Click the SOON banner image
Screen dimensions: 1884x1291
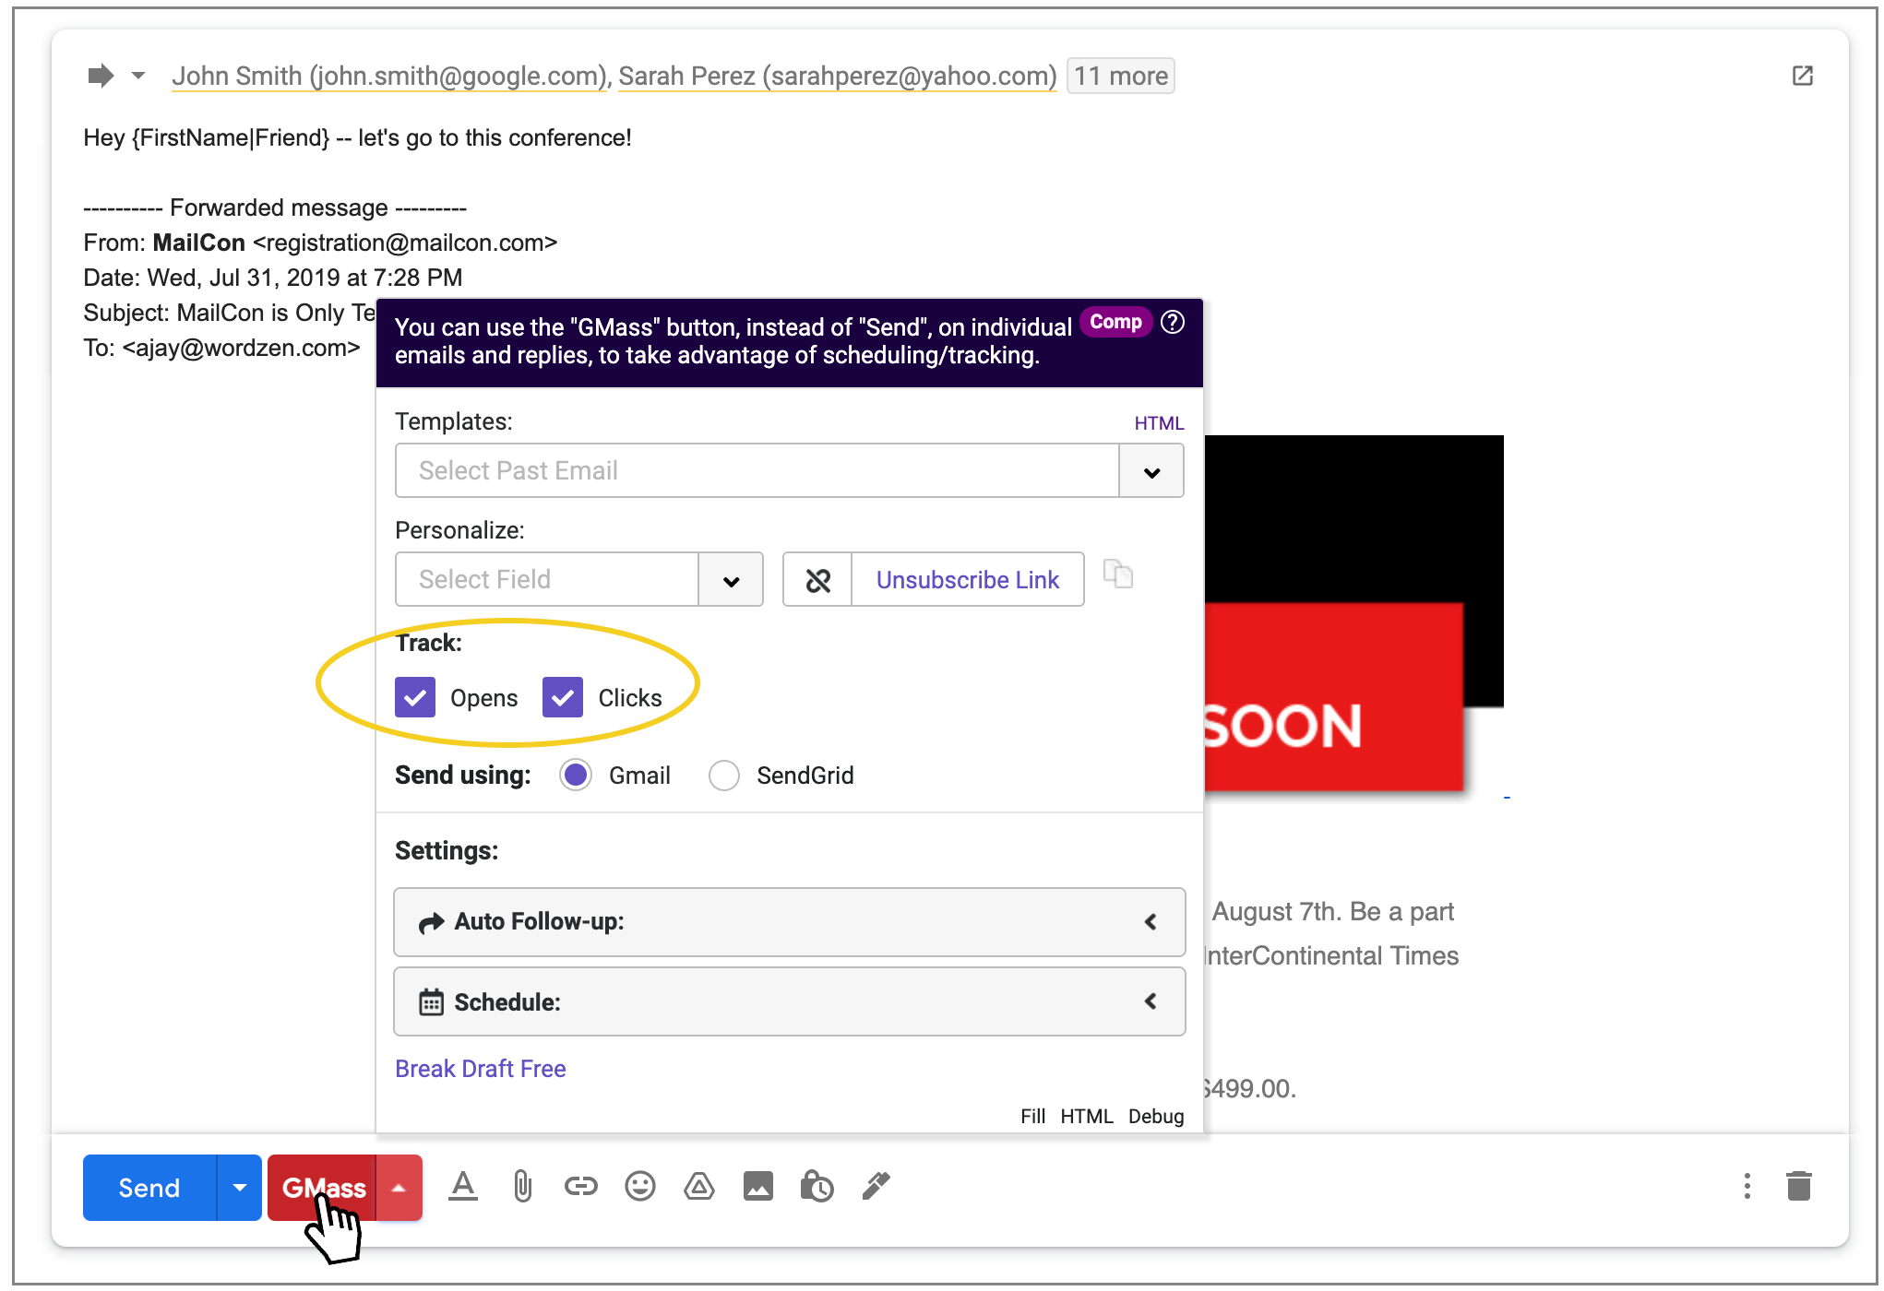1353,613
